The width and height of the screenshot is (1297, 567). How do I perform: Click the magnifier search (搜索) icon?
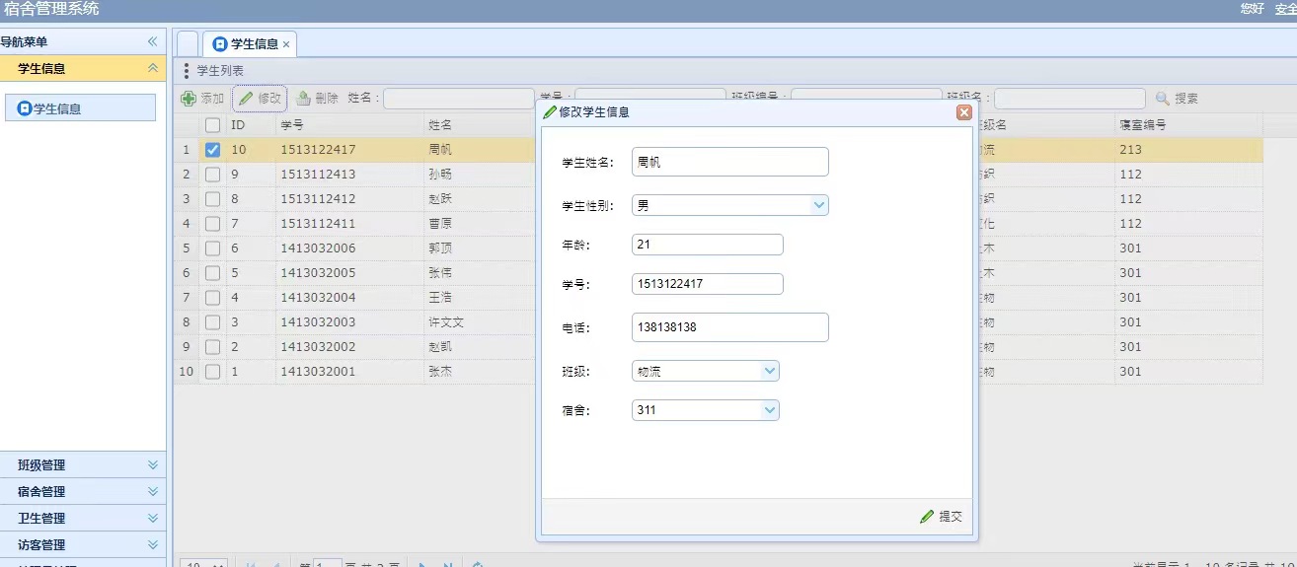(1163, 99)
